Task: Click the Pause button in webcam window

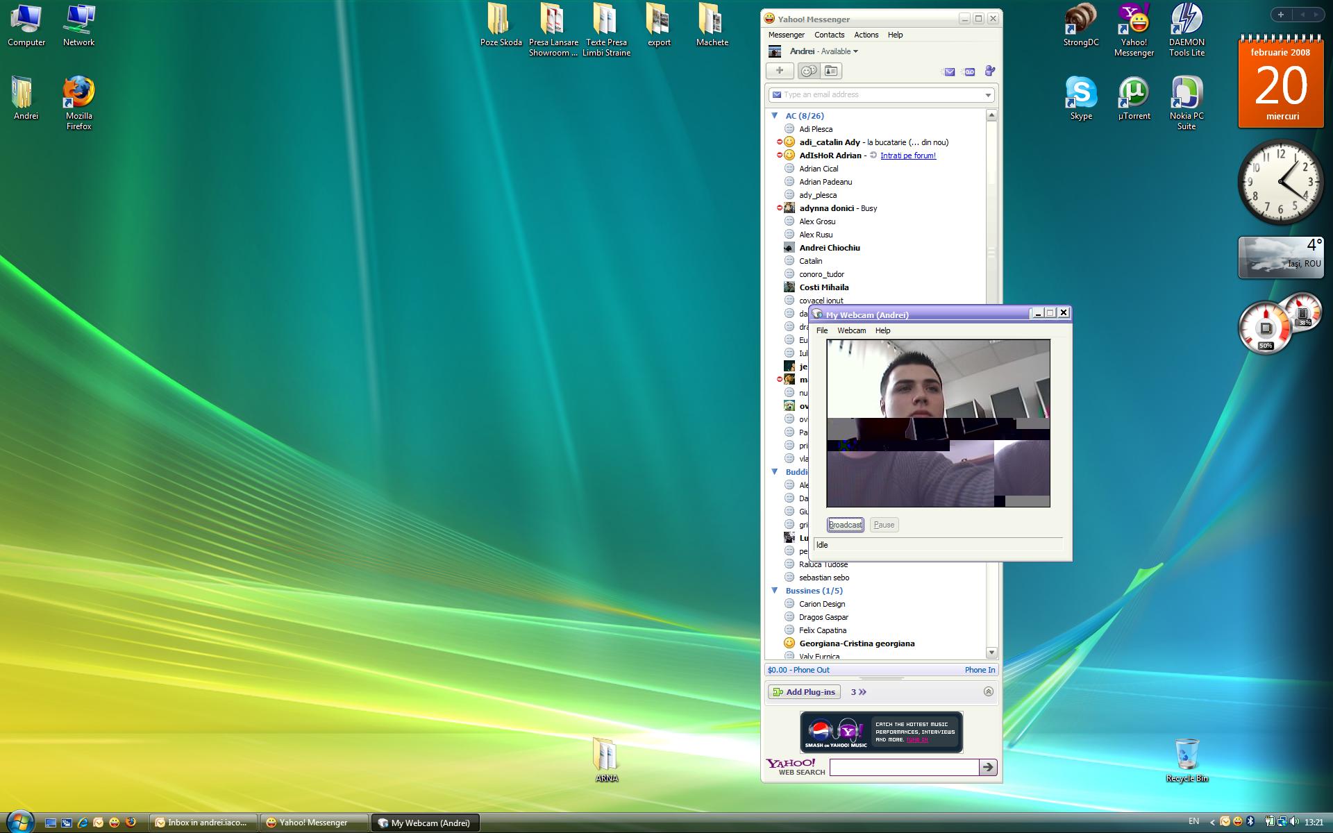Action: 884,525
